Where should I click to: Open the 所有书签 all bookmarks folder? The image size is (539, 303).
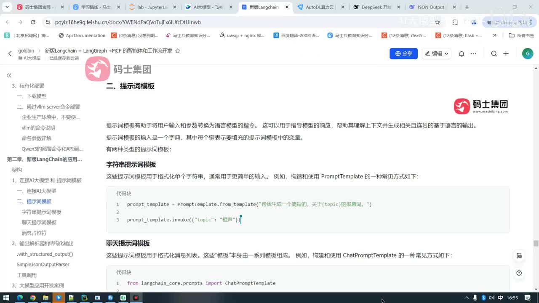pyautogui.click(x=522, y=35)
